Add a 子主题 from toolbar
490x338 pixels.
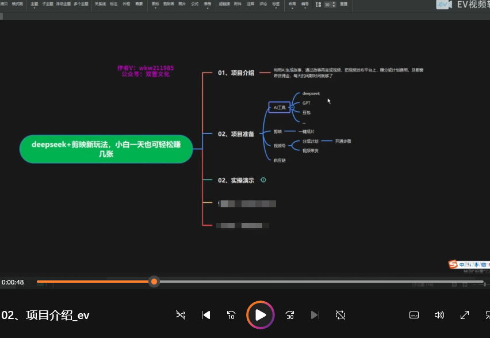(48, 4)
